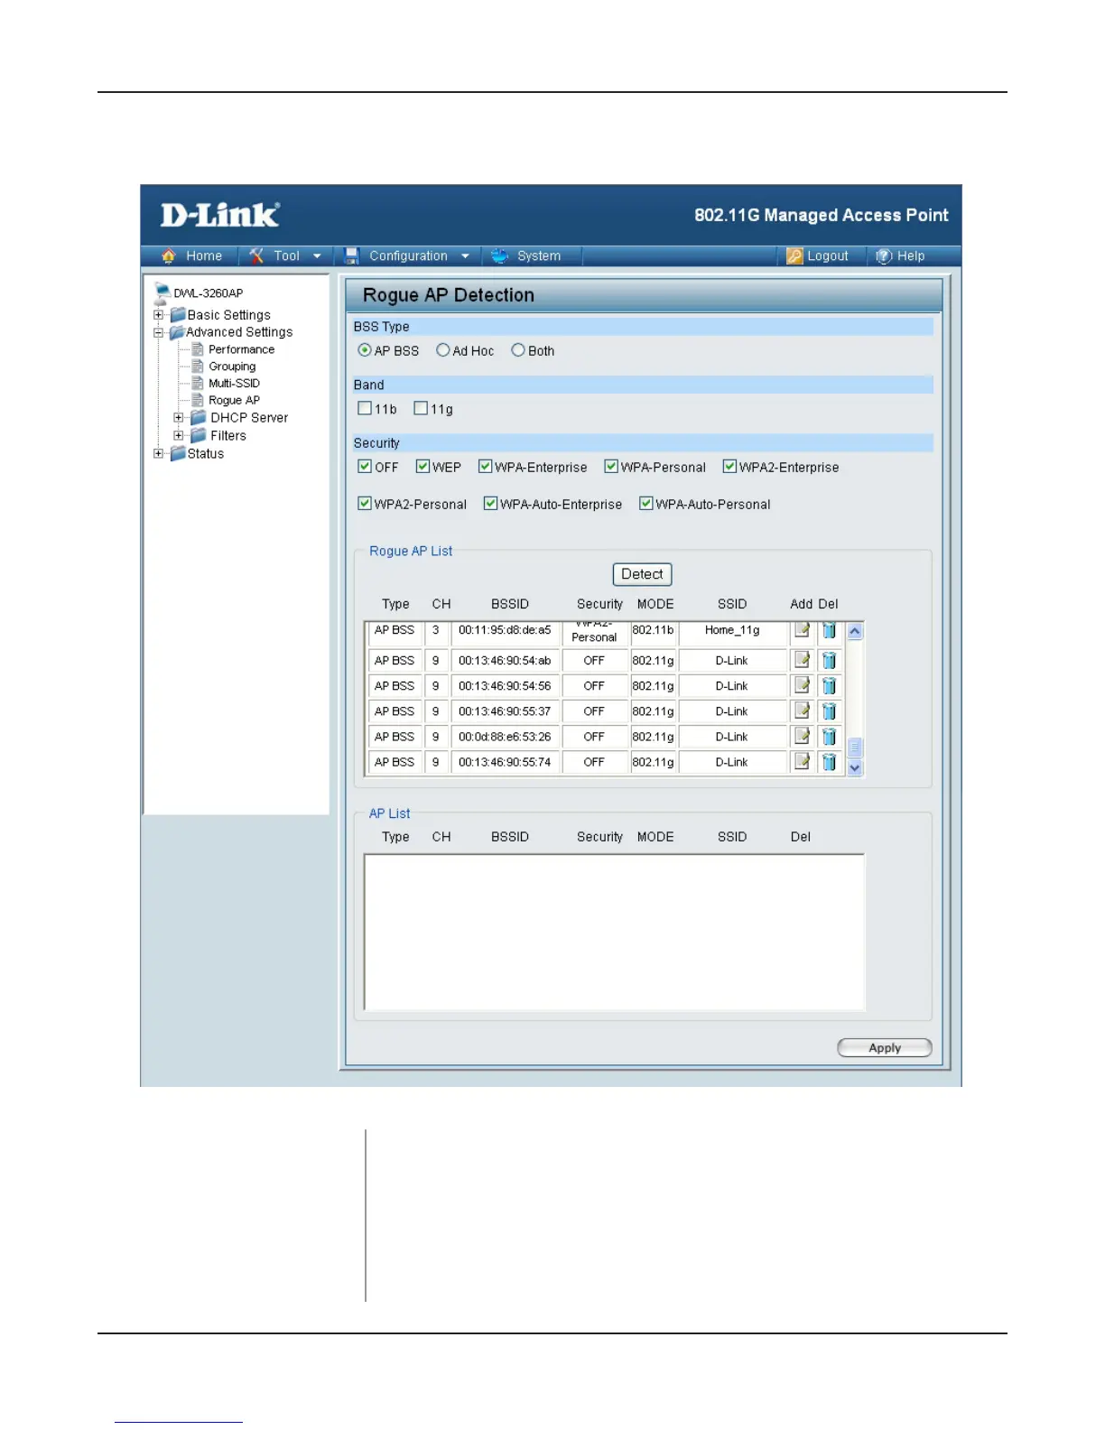Select the Ad Hoc radio button
1105x1430 pixels.
(x=442, y=350)
